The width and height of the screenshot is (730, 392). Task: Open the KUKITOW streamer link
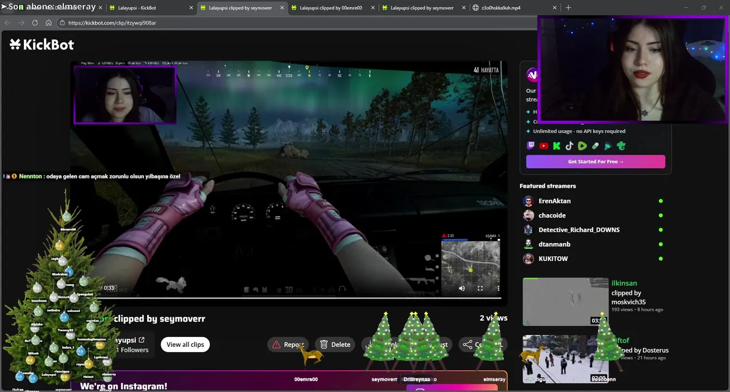553,259
